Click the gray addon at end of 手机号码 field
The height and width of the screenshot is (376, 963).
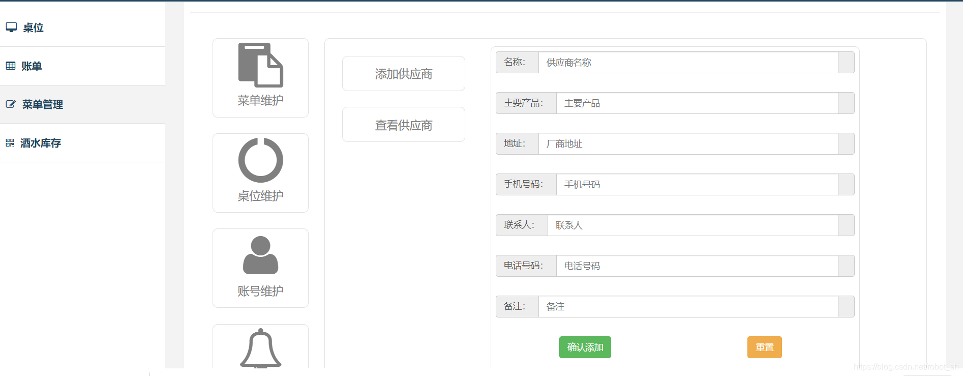tap(846, 184)
